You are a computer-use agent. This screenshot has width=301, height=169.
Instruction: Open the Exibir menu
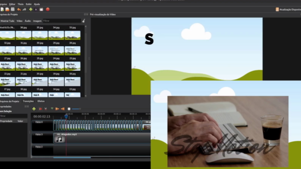click(29, 4)
